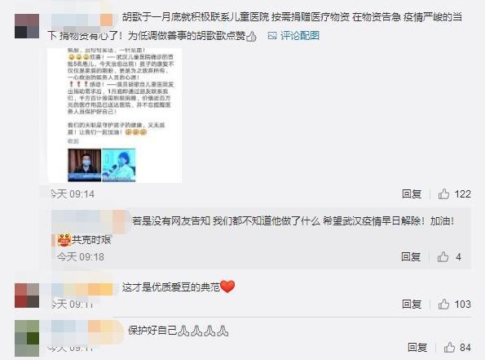485x360 pixels.
Task: Reply to the comment posted at 09:14
Action: [x=412, y=194]
